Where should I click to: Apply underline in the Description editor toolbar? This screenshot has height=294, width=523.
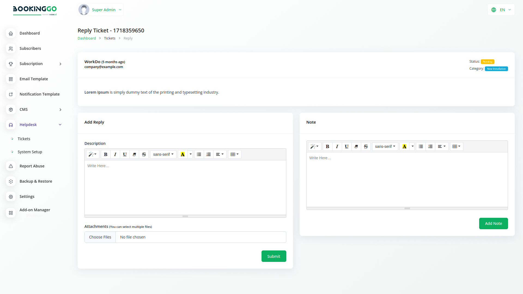click(125, 154)
